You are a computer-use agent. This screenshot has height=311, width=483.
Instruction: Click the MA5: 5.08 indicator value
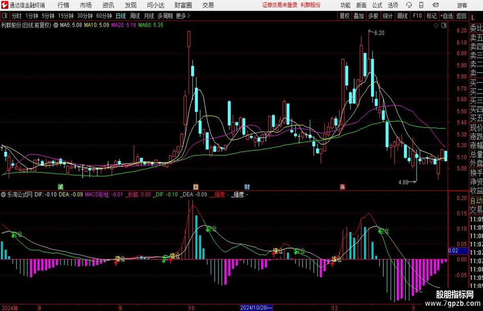point(71,25)
